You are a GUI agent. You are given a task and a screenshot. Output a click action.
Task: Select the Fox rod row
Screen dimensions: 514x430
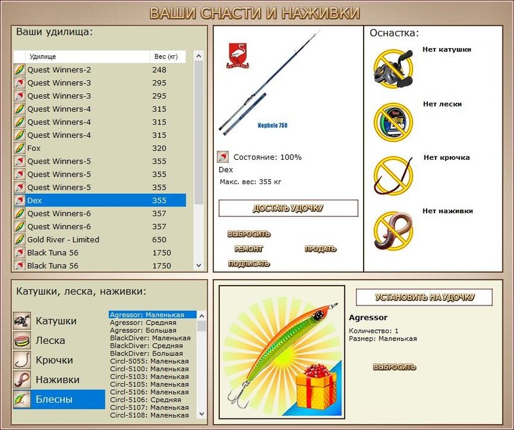[100, 148]
